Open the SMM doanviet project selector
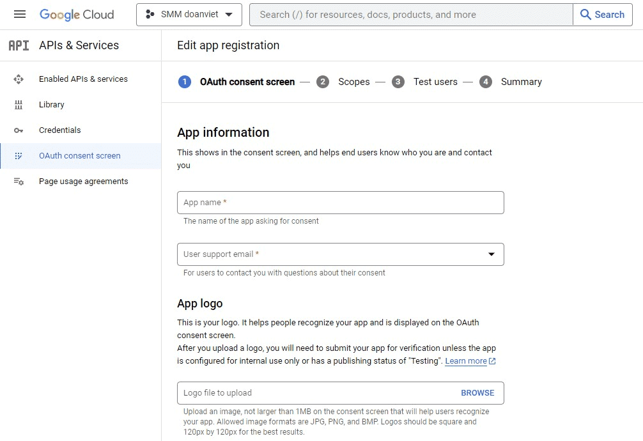 tap(189, 15)
